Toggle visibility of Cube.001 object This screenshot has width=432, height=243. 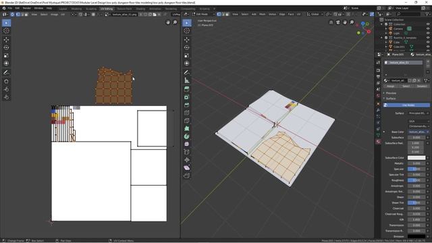(x=428, y=47)
